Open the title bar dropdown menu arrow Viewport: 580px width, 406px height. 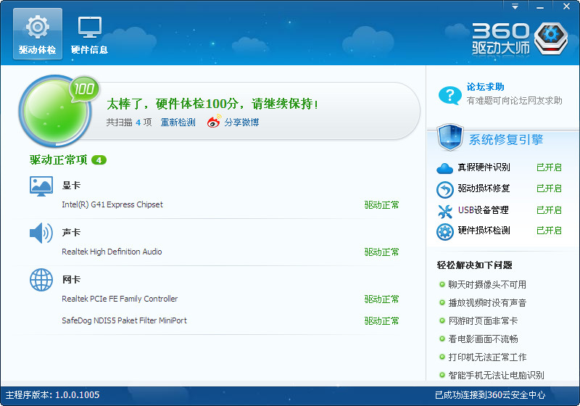(x=515, y=7)
